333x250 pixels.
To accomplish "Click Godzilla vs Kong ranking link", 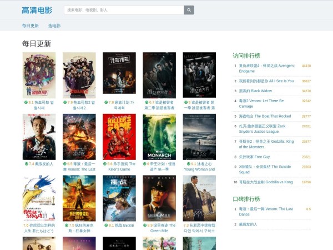I will click(x=265, y=182).
